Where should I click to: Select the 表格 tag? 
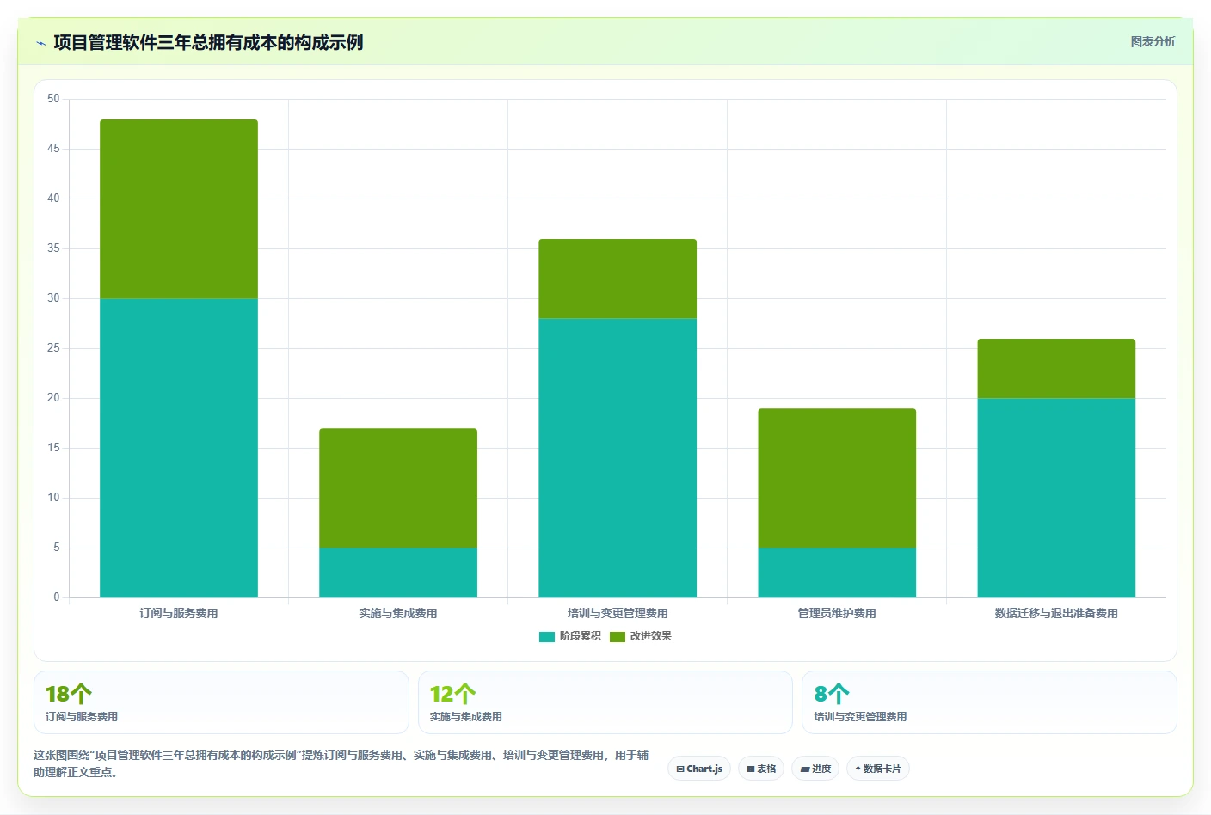coord(761,769)
